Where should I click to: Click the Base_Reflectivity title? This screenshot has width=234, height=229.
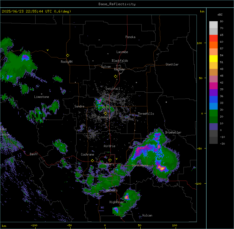(x=117, y=4)
